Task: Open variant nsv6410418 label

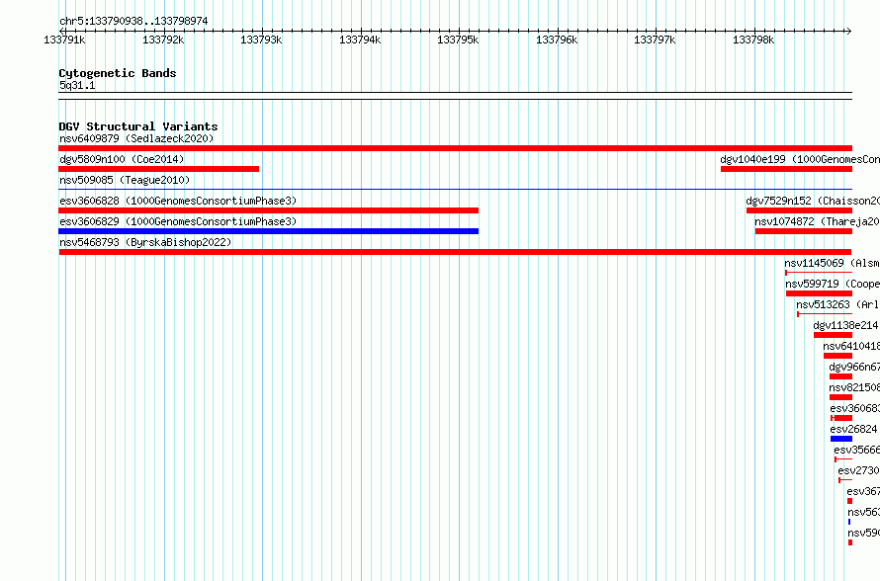Action: click(851, 346)
